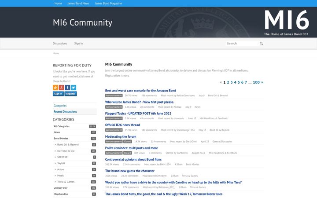The height and width of the screenshot is (198, 317).
Task: Open All Categories in the sidebar
Action: 62,126
